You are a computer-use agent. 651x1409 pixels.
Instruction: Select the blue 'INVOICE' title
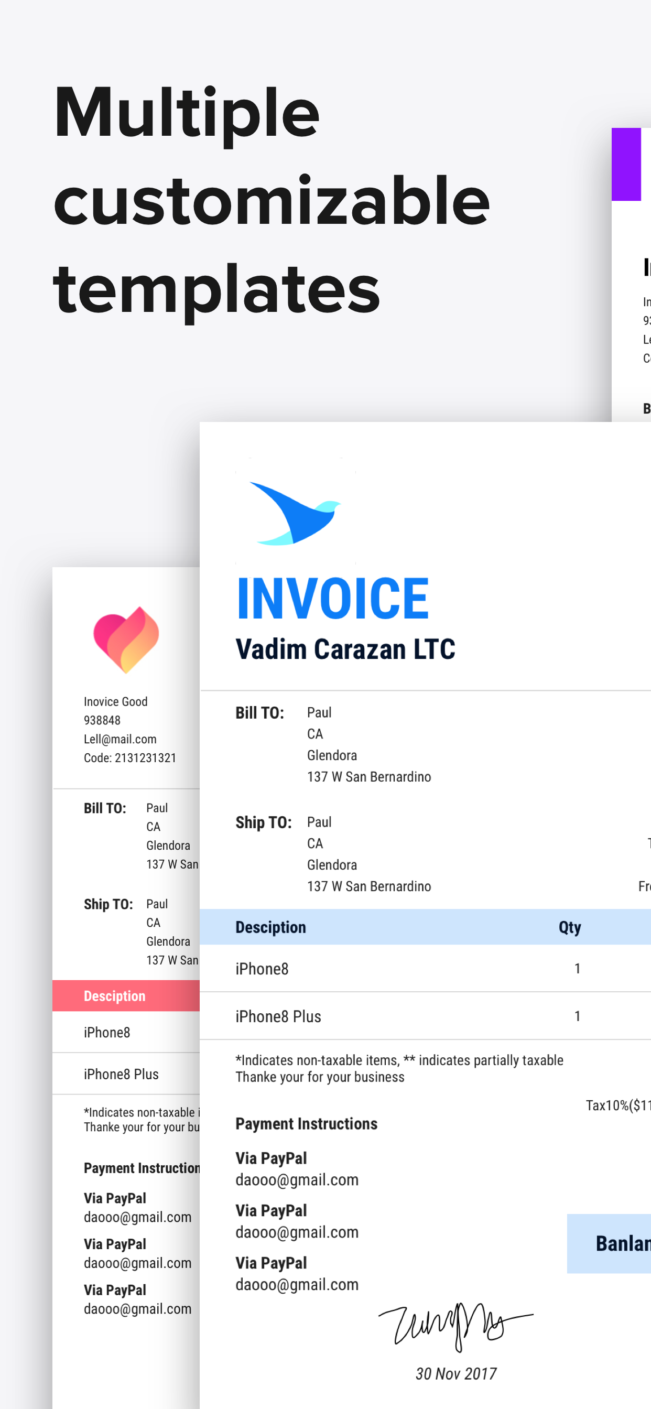[x=332, y=599]
